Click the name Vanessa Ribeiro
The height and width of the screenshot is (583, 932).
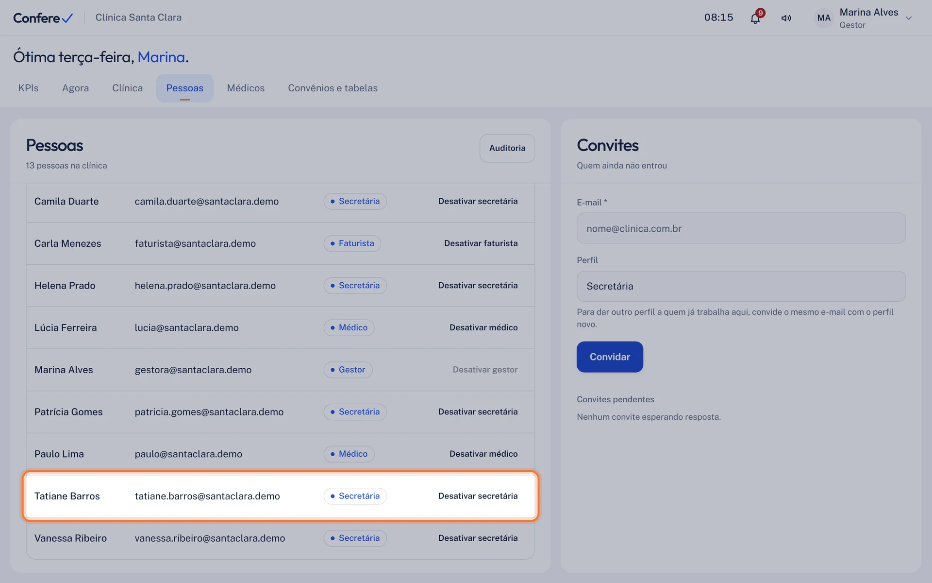70,538
